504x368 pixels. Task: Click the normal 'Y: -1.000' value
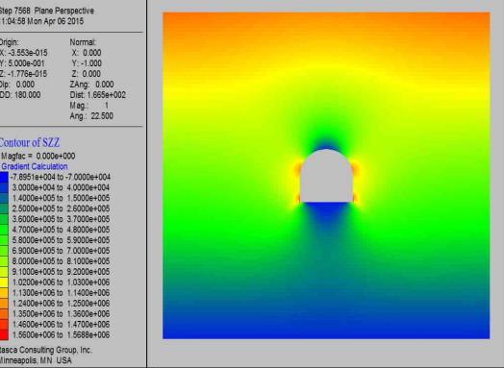pos(87,63)
